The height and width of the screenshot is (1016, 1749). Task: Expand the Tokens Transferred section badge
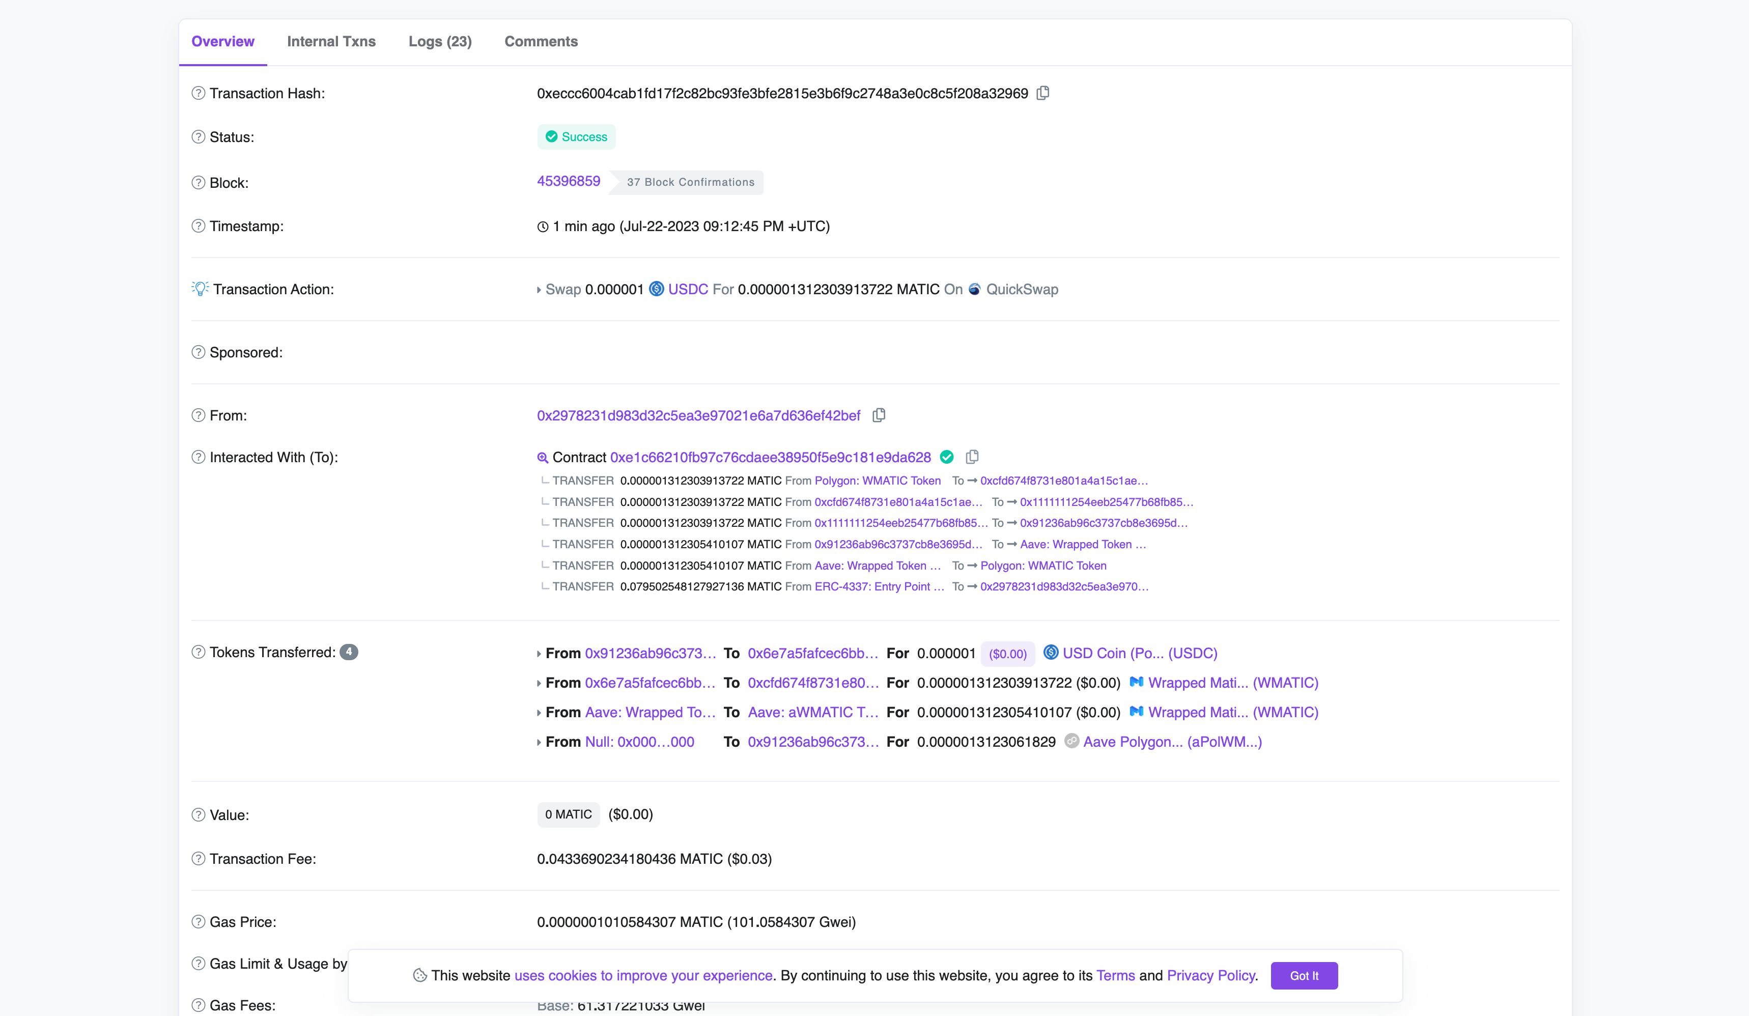[350, 652]
